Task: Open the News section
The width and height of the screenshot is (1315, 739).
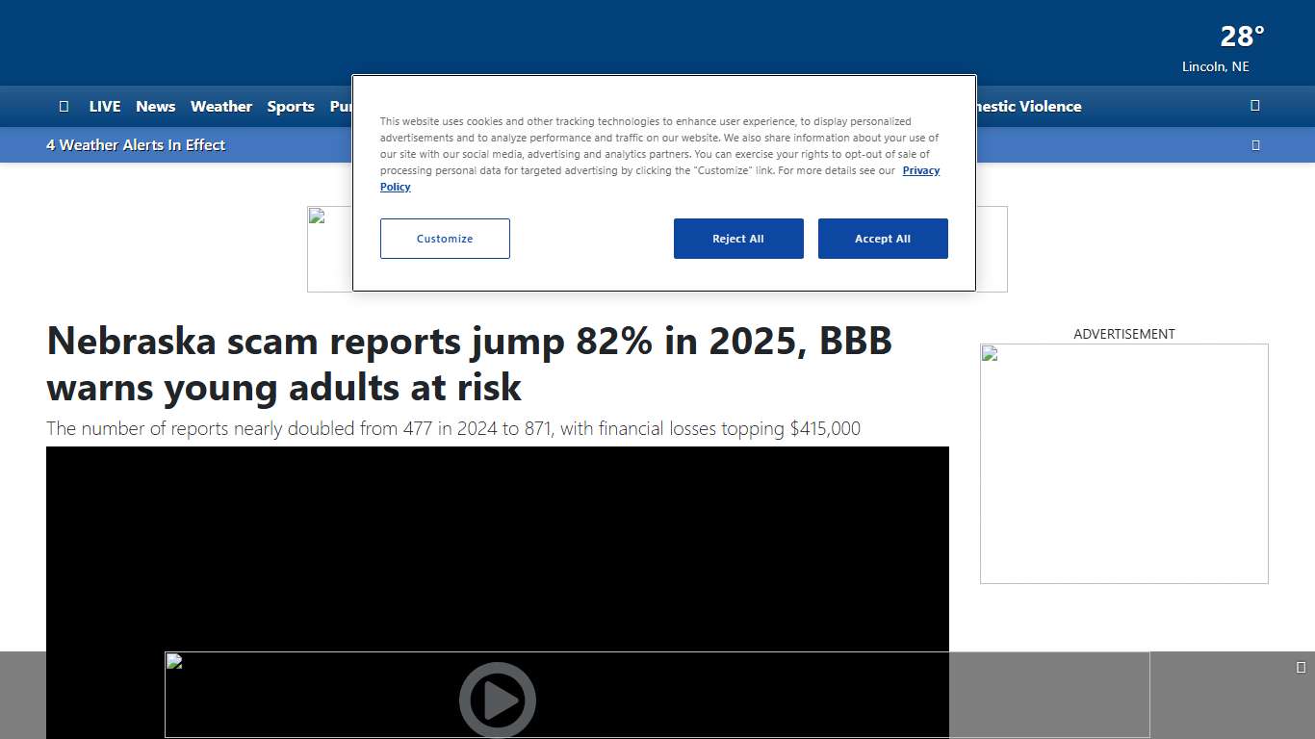Action: click(x=155, y=106)
